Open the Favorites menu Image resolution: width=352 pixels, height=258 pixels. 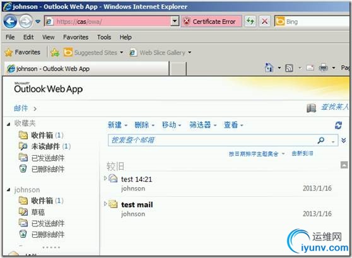(76, 37)
